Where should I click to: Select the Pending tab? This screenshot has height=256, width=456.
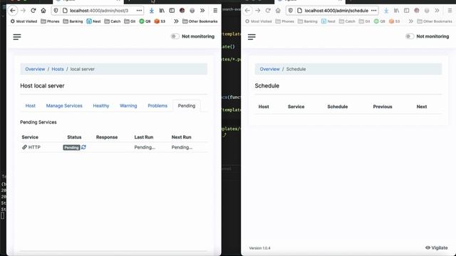(x=187, y=106)
